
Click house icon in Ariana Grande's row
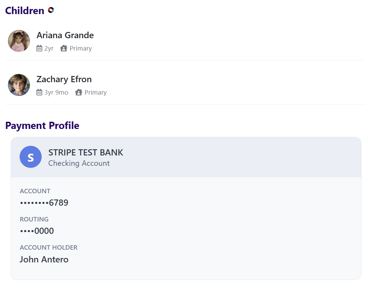point(64,48)
